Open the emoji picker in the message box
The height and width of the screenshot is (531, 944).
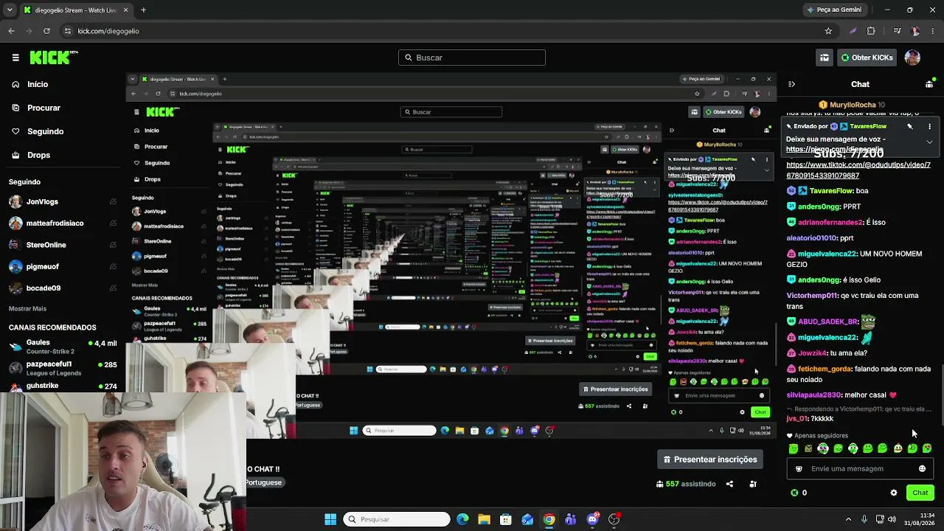[x=922, y=468]
